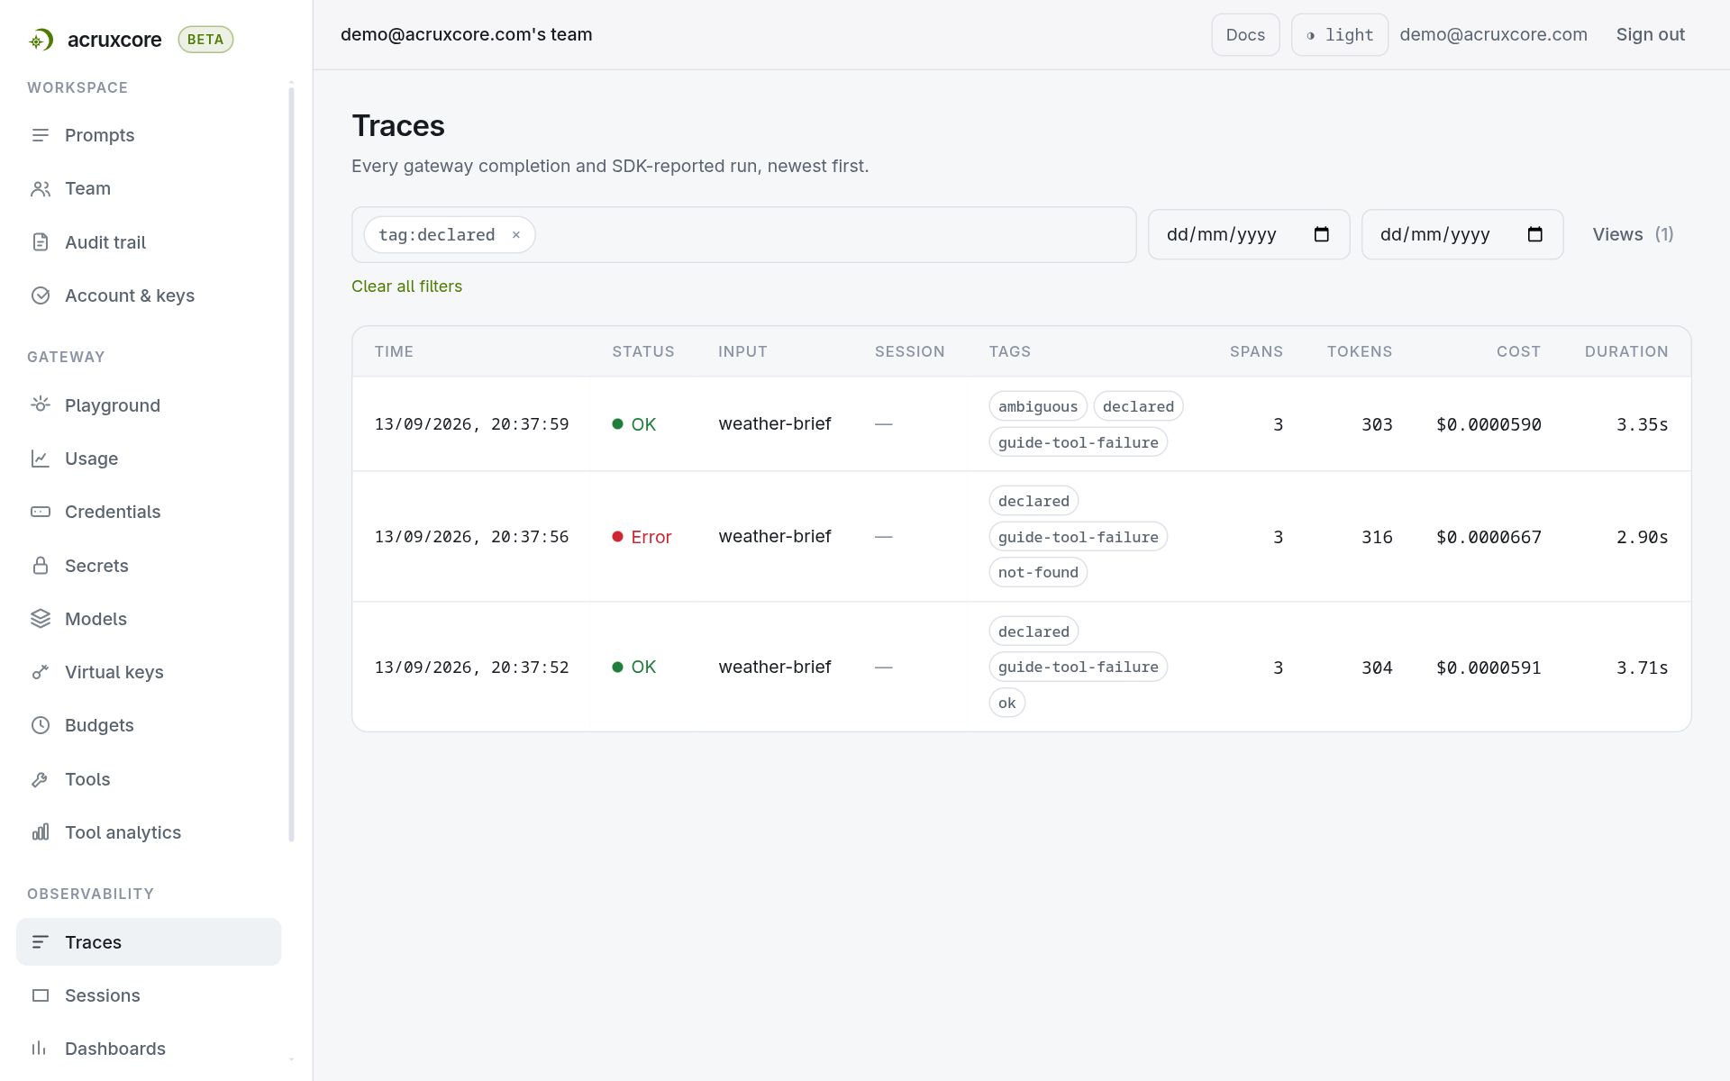Open Dashboards under Observability
The width and height of the screenshot is (1730, 1081).
pos(149,1049)
